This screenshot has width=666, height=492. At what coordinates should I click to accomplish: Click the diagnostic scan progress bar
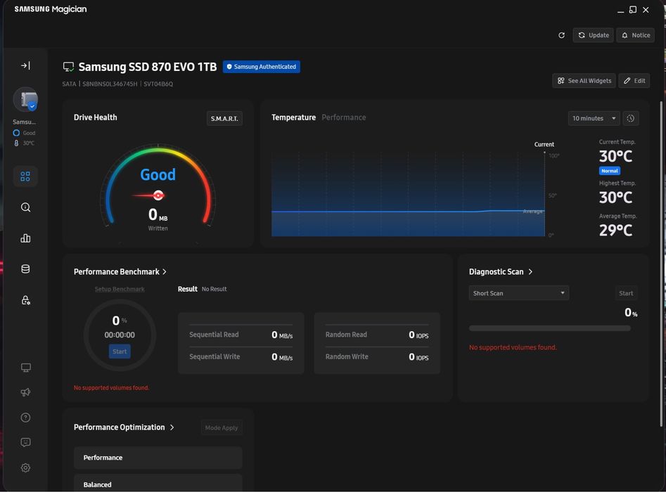click(550, 328)
